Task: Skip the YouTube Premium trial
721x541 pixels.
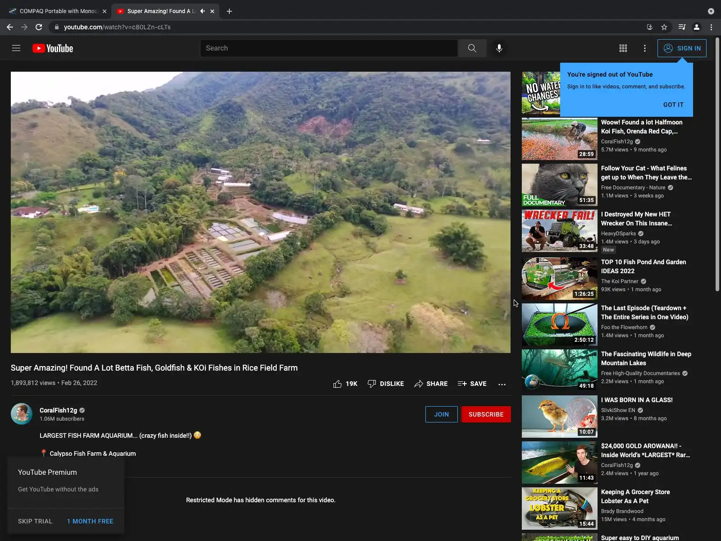Action: click(35, 521)
